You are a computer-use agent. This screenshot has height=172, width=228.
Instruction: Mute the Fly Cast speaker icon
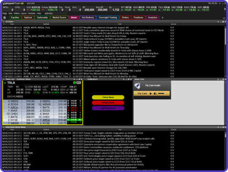(x=155, y=94)
